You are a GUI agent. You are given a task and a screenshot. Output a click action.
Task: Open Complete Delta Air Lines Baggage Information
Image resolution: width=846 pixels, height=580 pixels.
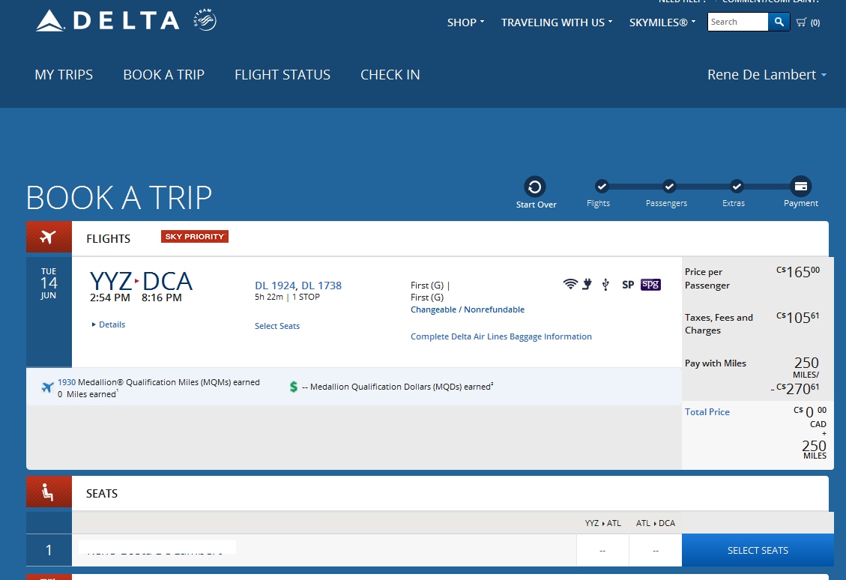coord(501,336)
